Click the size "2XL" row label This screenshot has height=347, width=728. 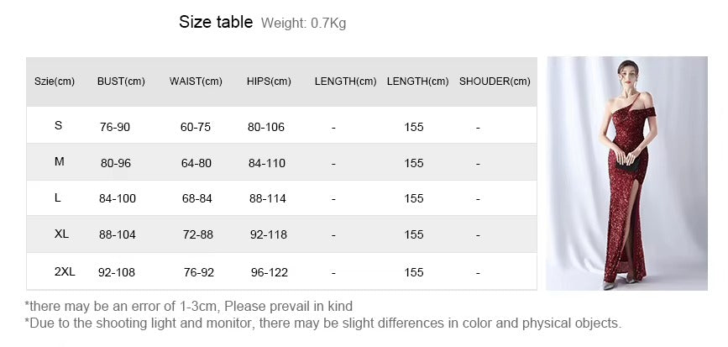point(65,271)
